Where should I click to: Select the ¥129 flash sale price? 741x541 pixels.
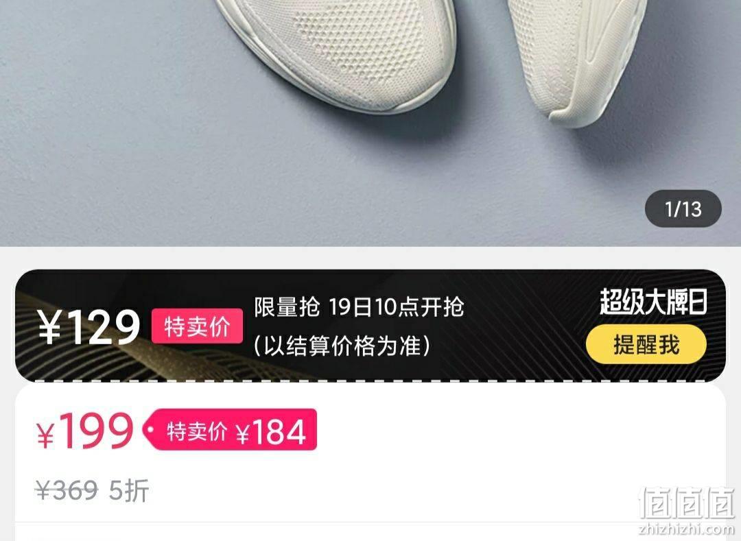[89, 327]
